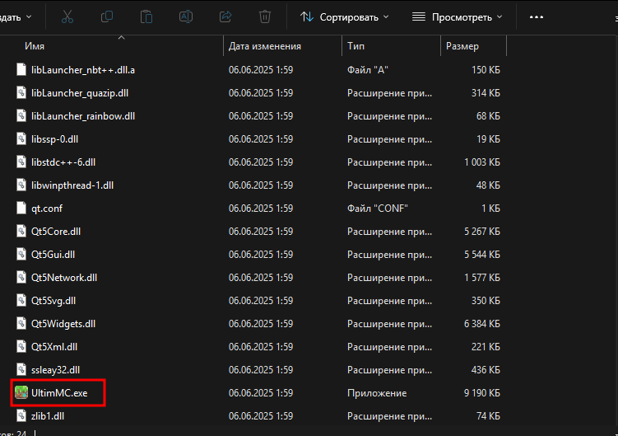This screenshot has height=436, width=618.
Task: Click the Тип column header
Action: click(356, 47)
